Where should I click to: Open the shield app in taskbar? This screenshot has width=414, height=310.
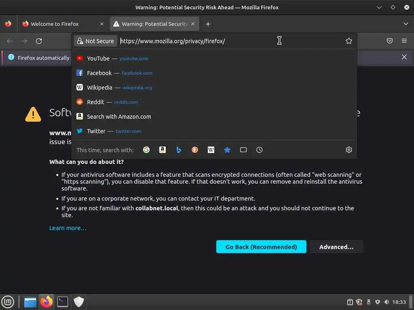pos(79,302)
